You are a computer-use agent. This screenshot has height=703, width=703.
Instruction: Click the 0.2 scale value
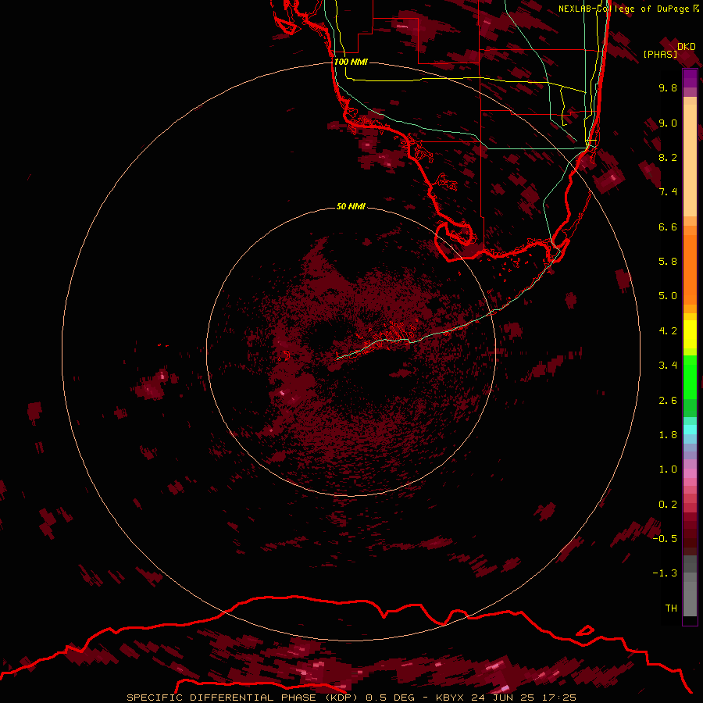point(668,505)
